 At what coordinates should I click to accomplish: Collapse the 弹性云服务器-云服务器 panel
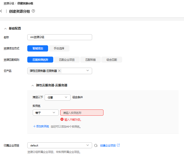[x=33, y=86]
